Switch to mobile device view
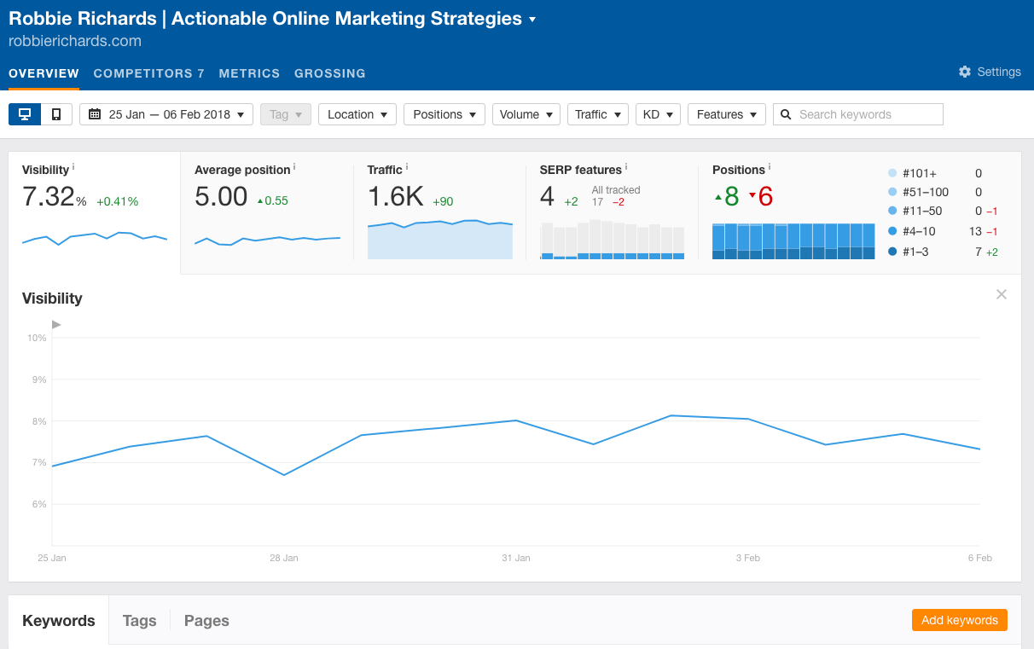This screenshot has height=649, width=1034. [56, 114]
